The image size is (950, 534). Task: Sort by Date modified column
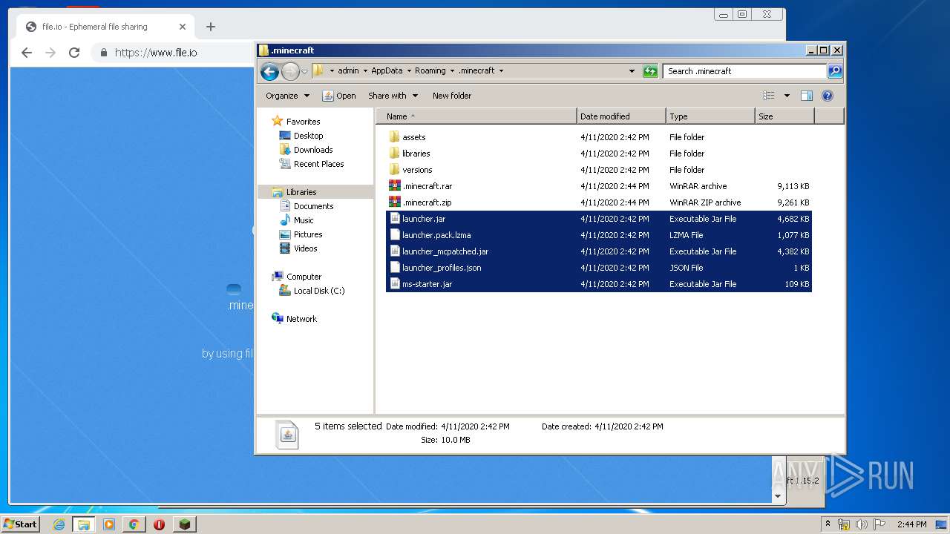621,116
